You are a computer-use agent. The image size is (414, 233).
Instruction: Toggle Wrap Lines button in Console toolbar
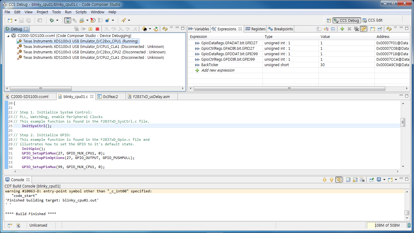click(x=339, y=180)
